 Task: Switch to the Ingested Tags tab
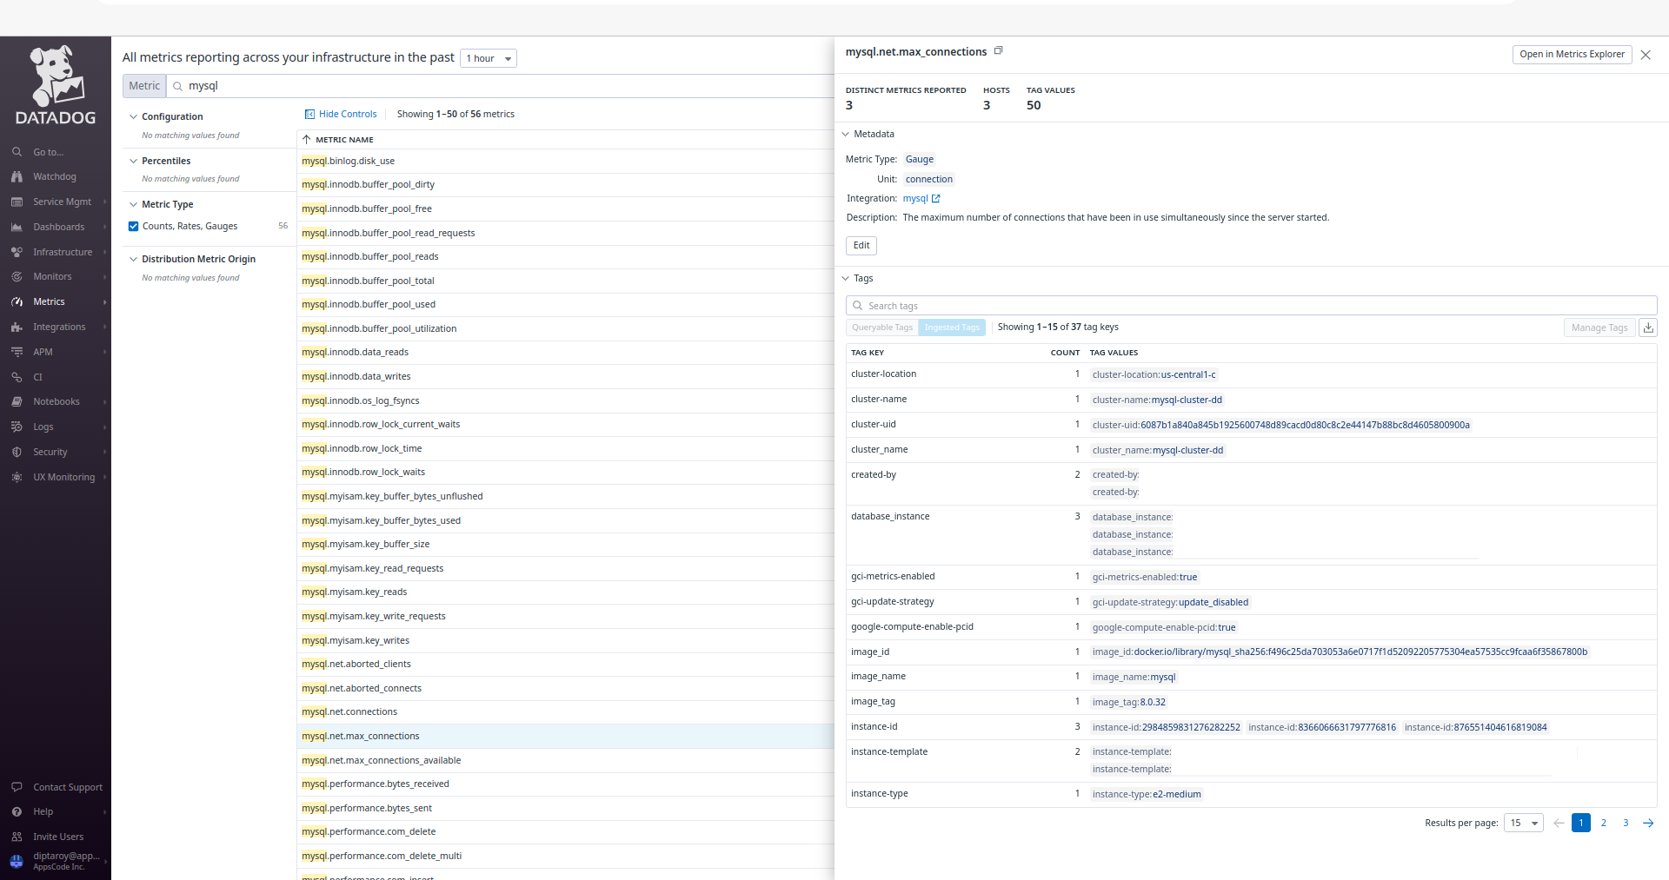point(952,328)
